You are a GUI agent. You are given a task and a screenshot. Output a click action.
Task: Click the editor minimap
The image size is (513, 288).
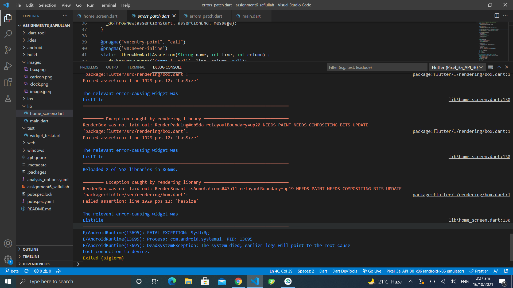coord(493,41)
